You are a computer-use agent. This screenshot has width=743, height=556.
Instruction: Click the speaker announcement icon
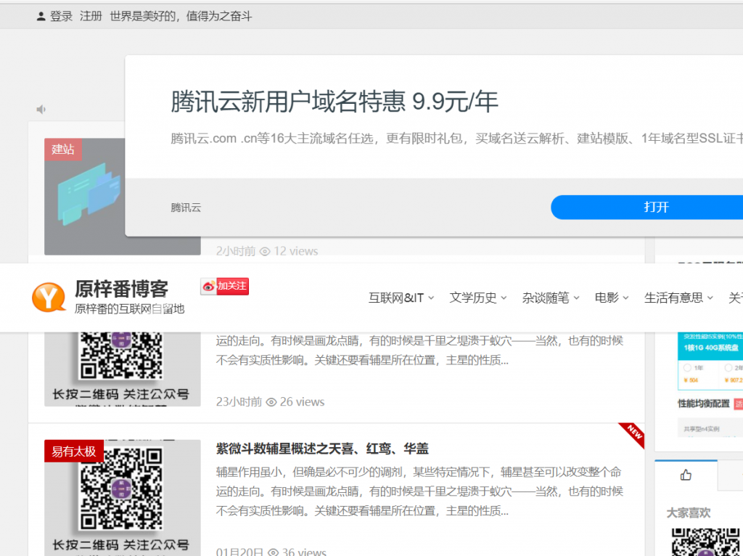41,110
